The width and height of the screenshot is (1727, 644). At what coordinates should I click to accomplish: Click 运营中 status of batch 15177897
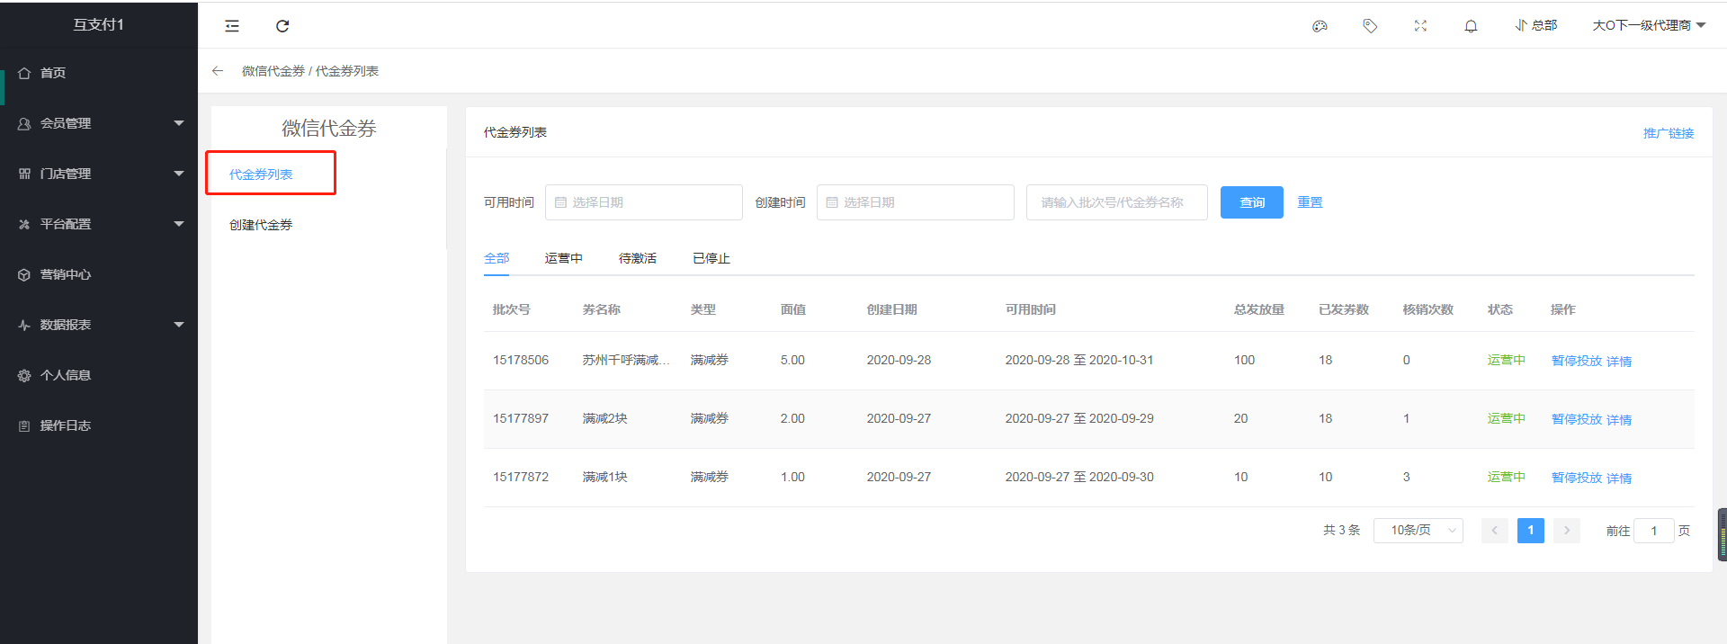[1507, 418]
